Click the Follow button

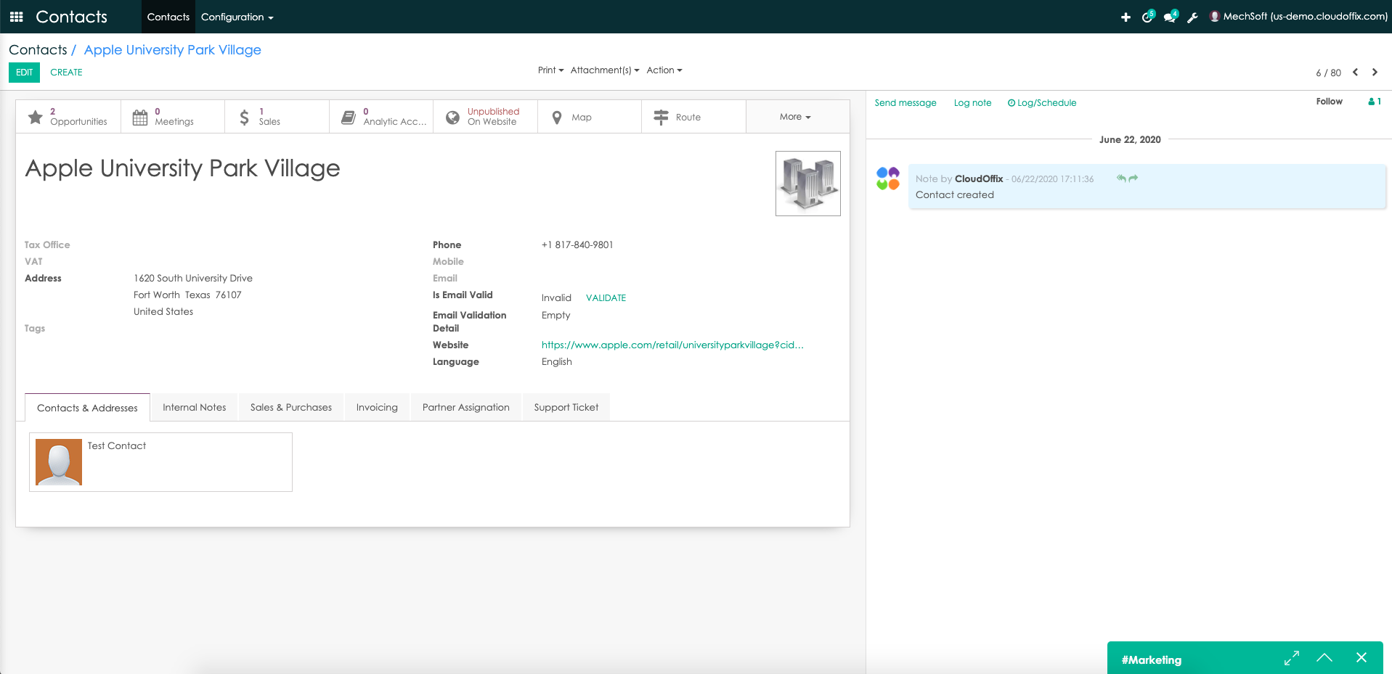point(1329,102)
